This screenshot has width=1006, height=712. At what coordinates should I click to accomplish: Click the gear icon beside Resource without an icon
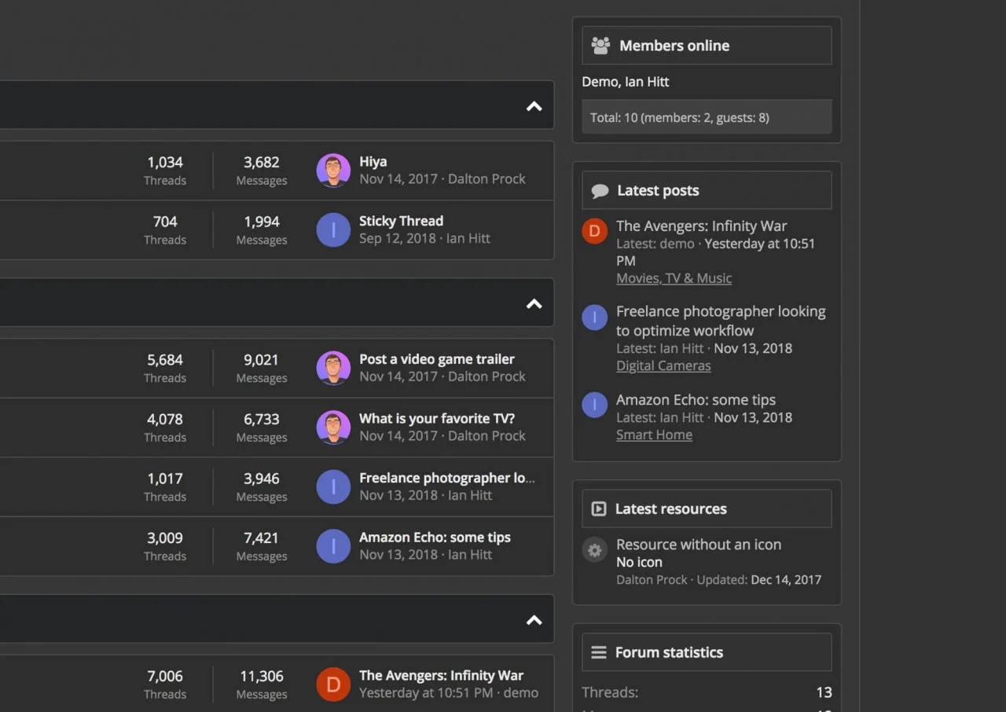[595, 550]
